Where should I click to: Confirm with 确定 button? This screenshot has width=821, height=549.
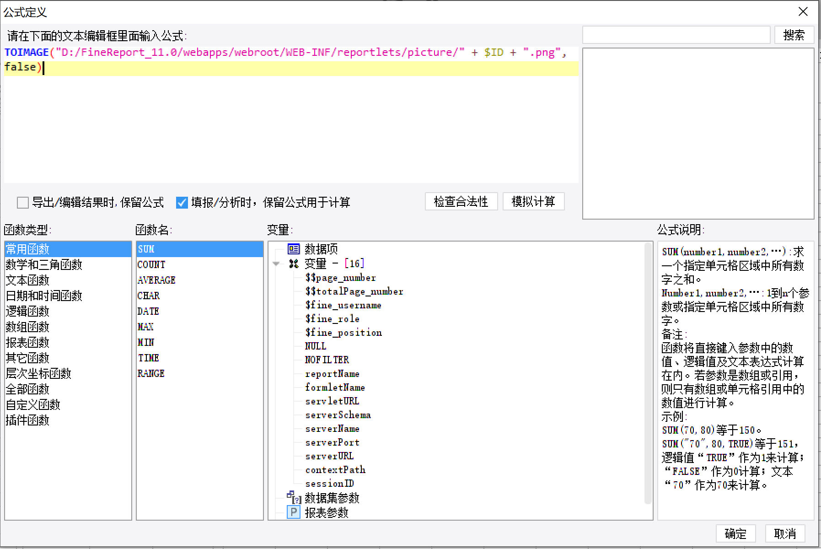coord(735,533)
